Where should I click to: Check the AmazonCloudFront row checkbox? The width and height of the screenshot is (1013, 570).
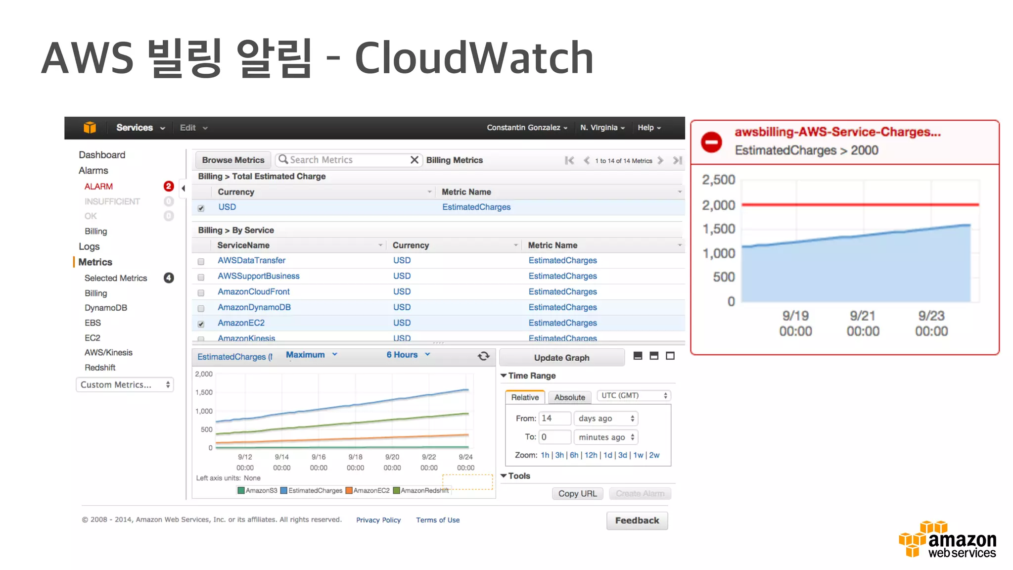201,292
